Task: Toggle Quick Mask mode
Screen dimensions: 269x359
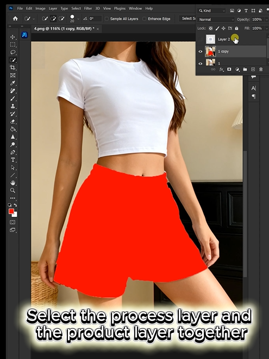Action: (12, 222)
